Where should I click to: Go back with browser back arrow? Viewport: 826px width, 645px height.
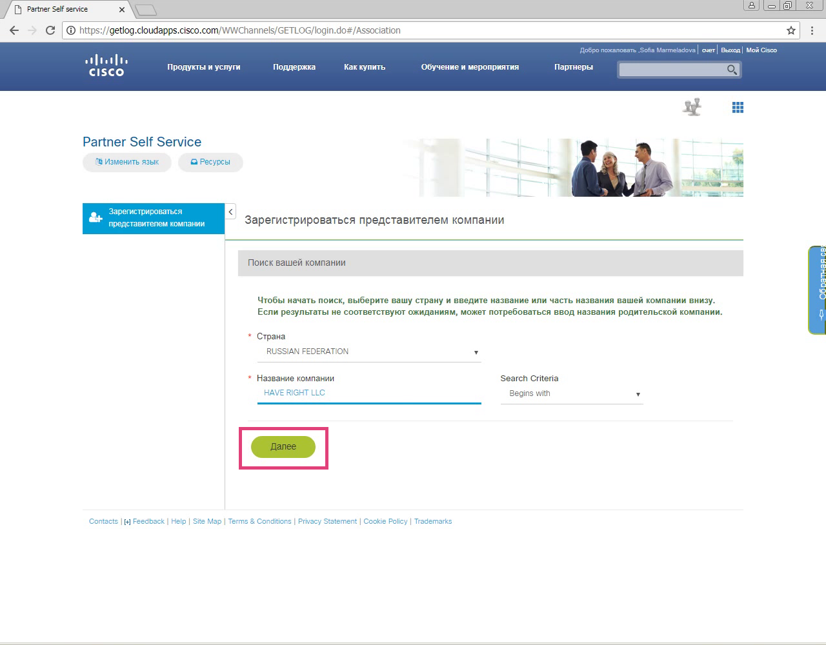click(x=14, y=30)
